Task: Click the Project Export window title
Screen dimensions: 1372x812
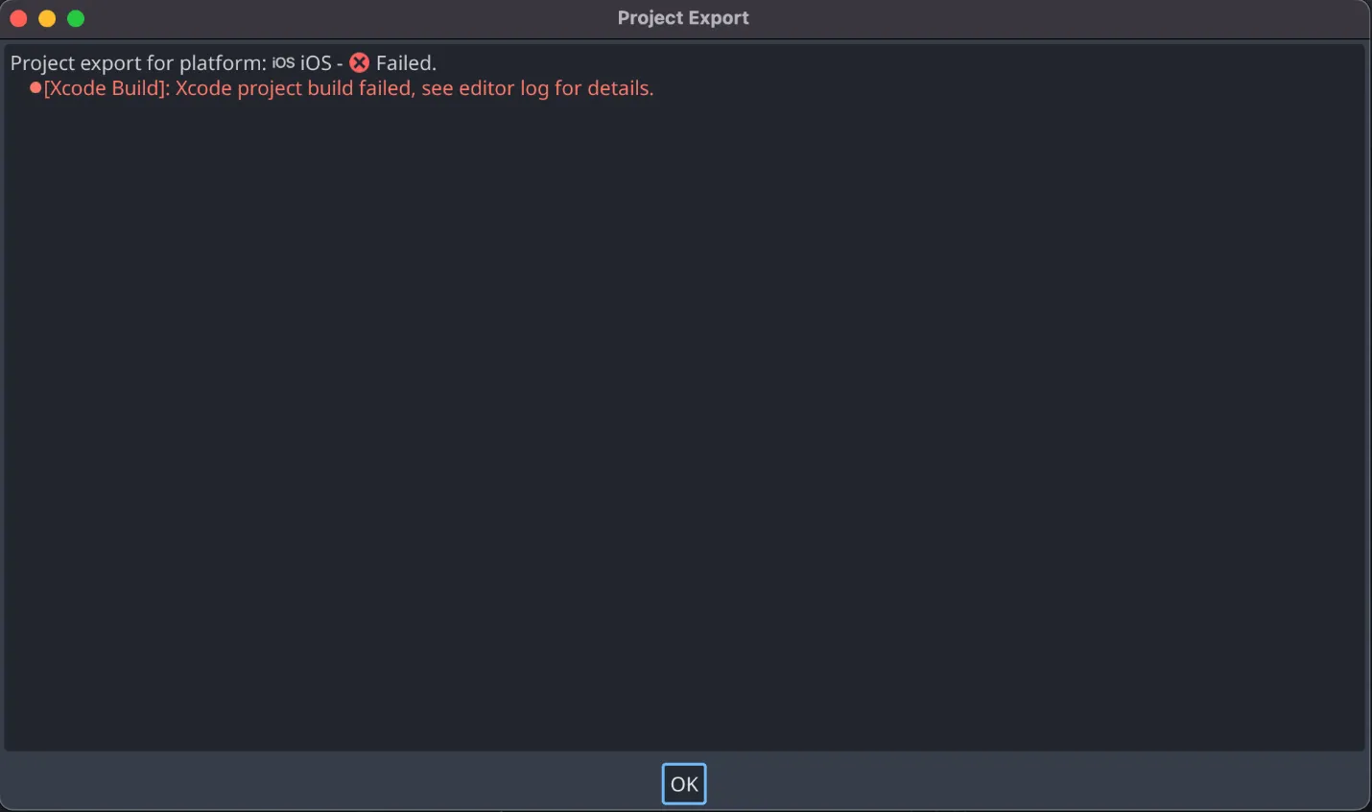Action: click(683, 18)
